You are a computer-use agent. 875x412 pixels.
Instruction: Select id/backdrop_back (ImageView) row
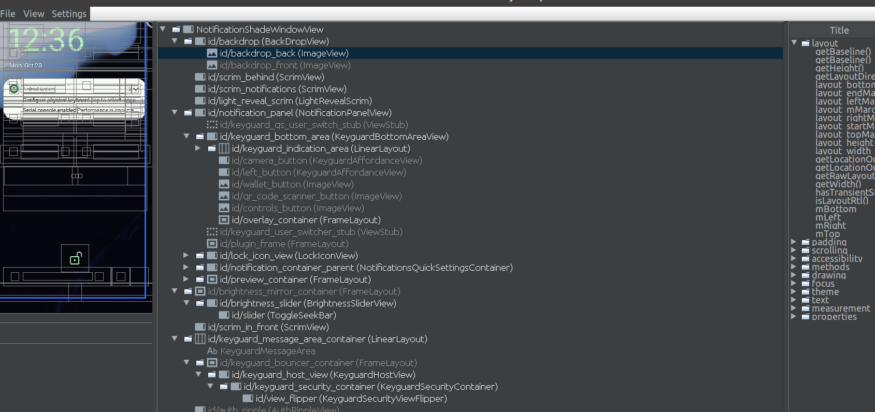tap(470, 53)
